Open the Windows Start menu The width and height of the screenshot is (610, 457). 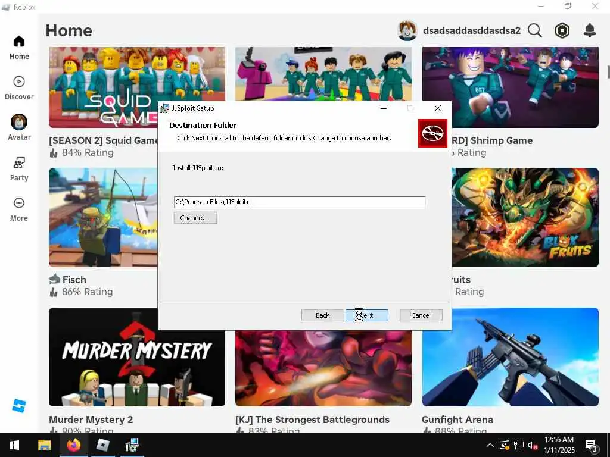(14, 445)
